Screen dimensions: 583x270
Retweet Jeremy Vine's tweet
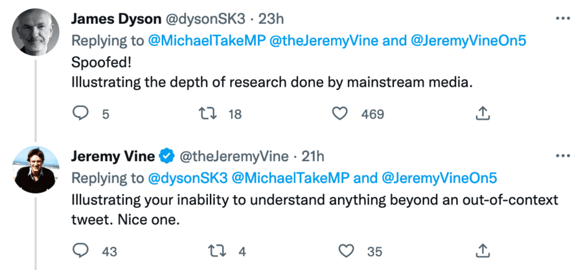pyautogui.click(x=211, y=251)
